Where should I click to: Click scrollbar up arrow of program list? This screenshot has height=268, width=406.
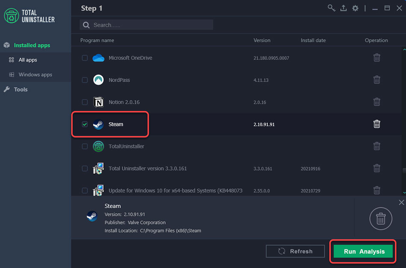click(x=404, y=50)
